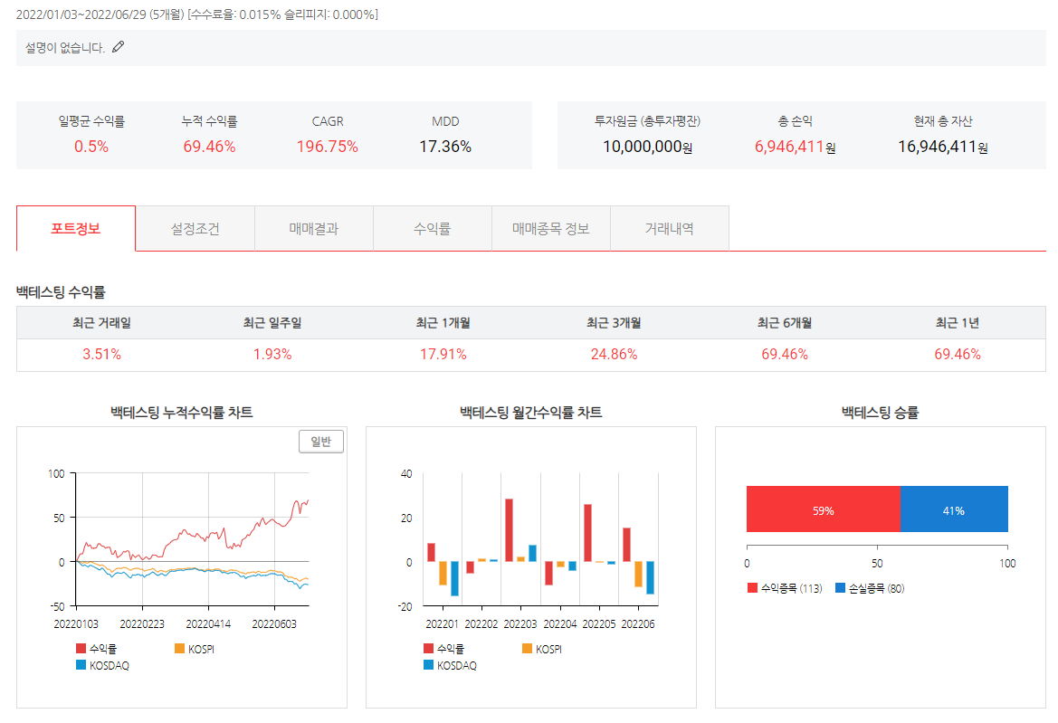Viewport: 1058px width, 723px height.
Task: Click the 설명이 없습니다. description text
Action: [x=65, y=48]
